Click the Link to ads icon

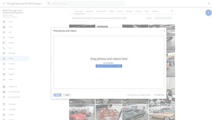point(4,110)
